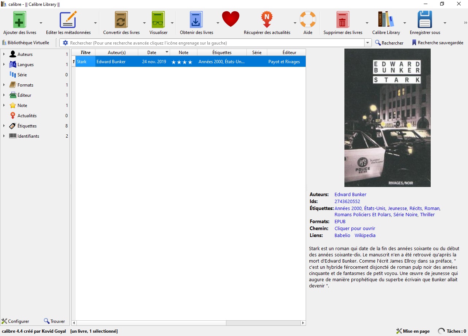Expand the Formats tree node
Viewport: 468px width, 336px height.
(4, 85)
